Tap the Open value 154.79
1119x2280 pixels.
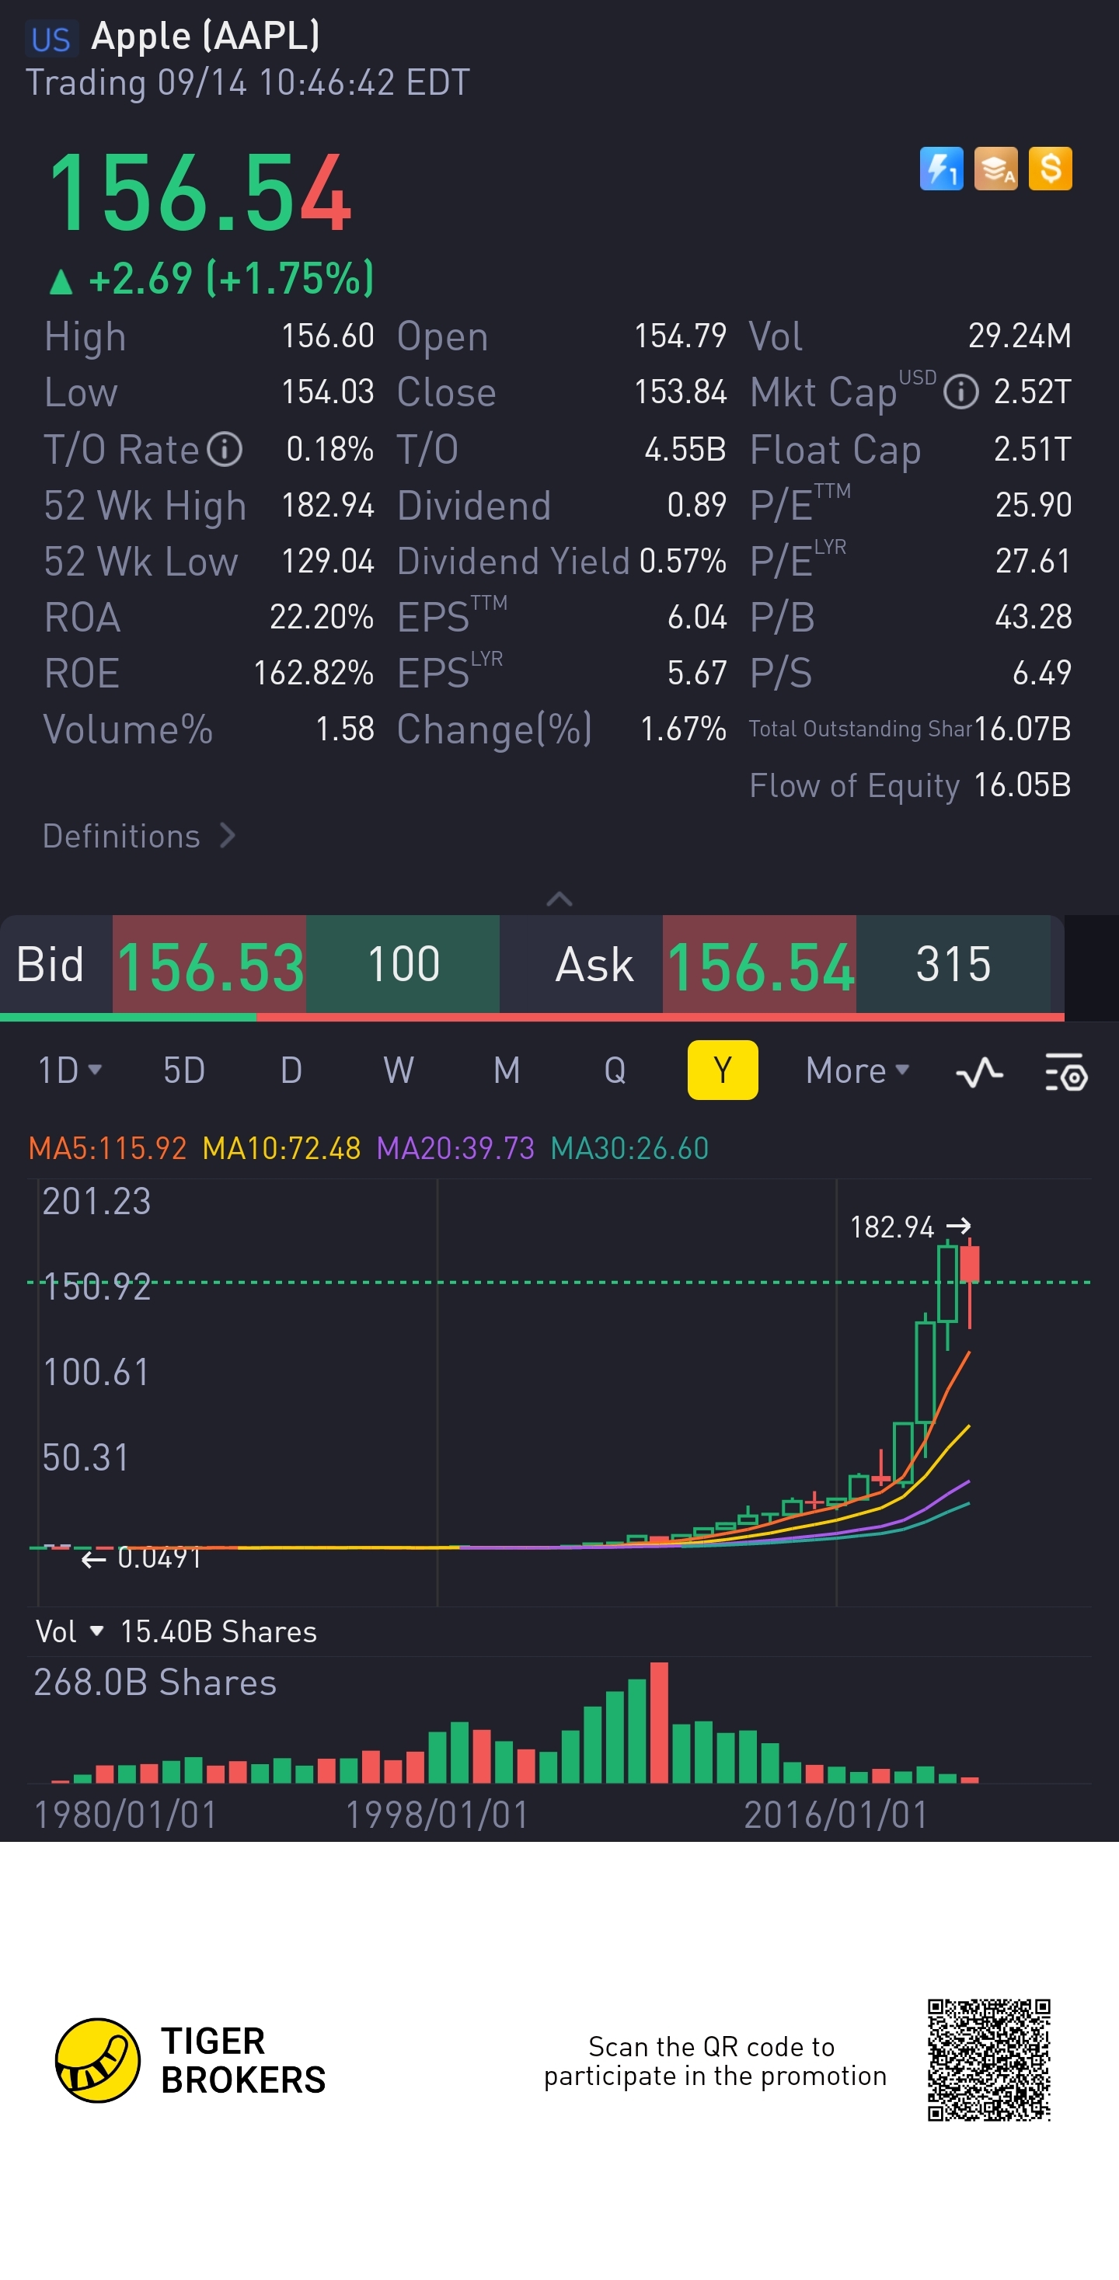point(680,336)
